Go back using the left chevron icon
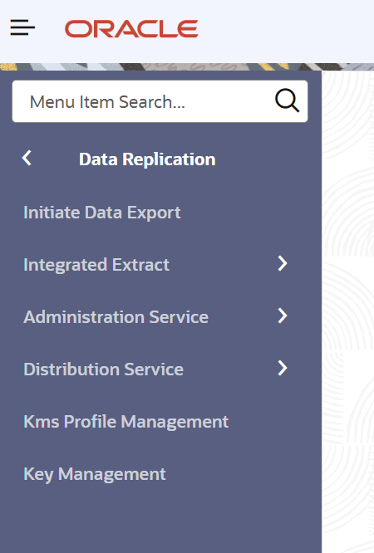374x553 pixels. coord(27,158)
